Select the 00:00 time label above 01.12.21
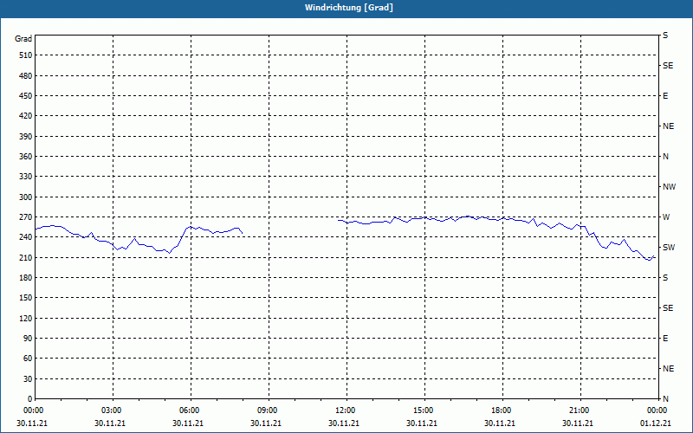 (x=657, y=410)
